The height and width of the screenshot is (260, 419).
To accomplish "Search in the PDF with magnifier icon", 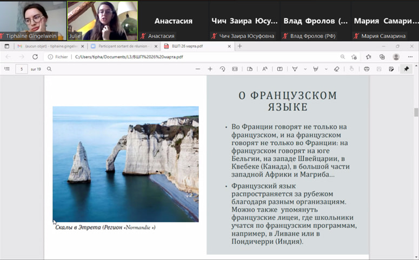I will (x=49, y=69).
